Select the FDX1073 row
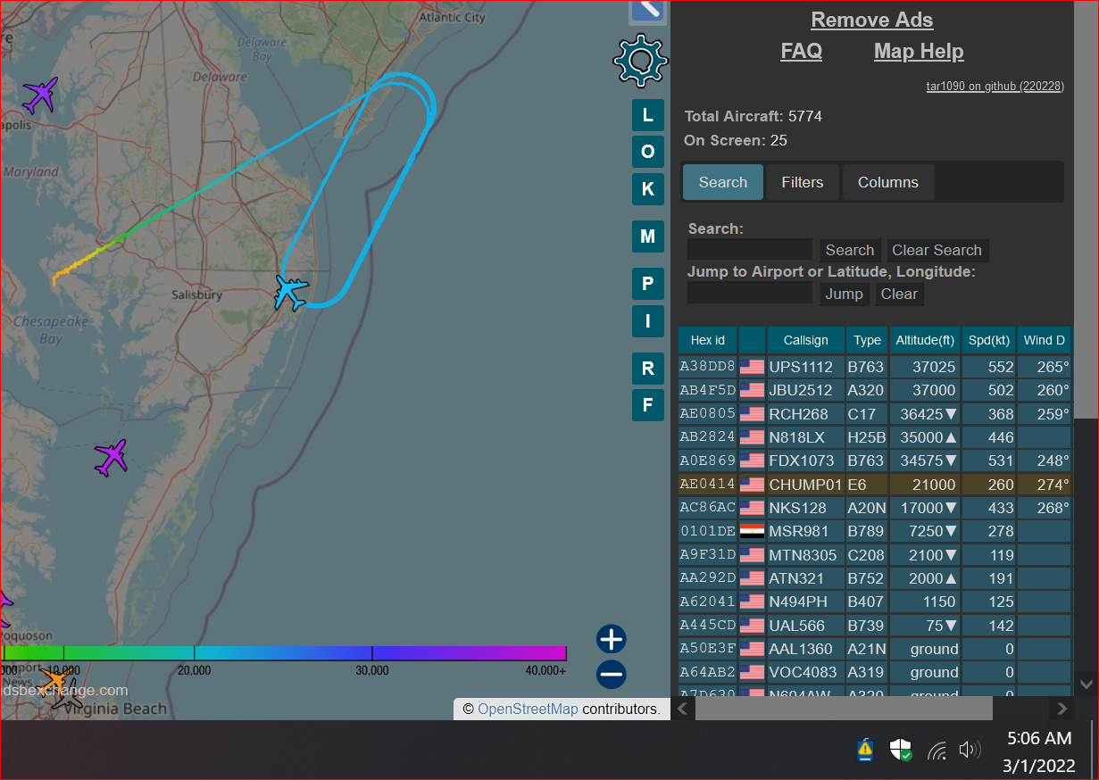 (875, 461)
